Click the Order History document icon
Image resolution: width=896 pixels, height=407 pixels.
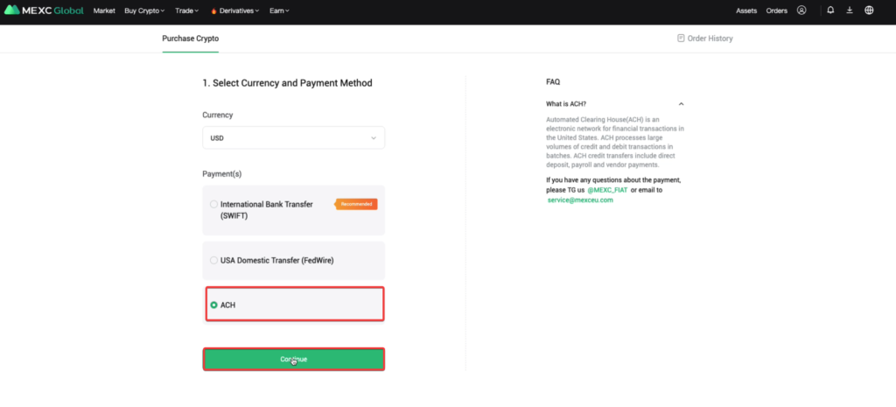pos(681,39)
